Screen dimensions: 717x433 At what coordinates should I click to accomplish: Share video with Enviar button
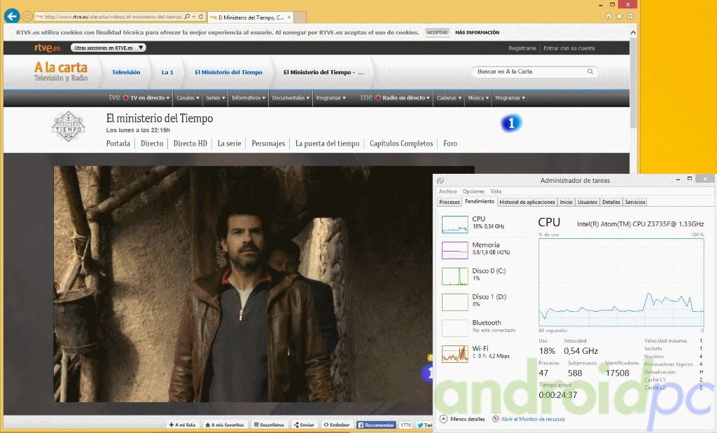(x=304, y=425)
